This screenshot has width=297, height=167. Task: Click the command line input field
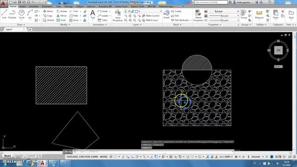point(154,152)
